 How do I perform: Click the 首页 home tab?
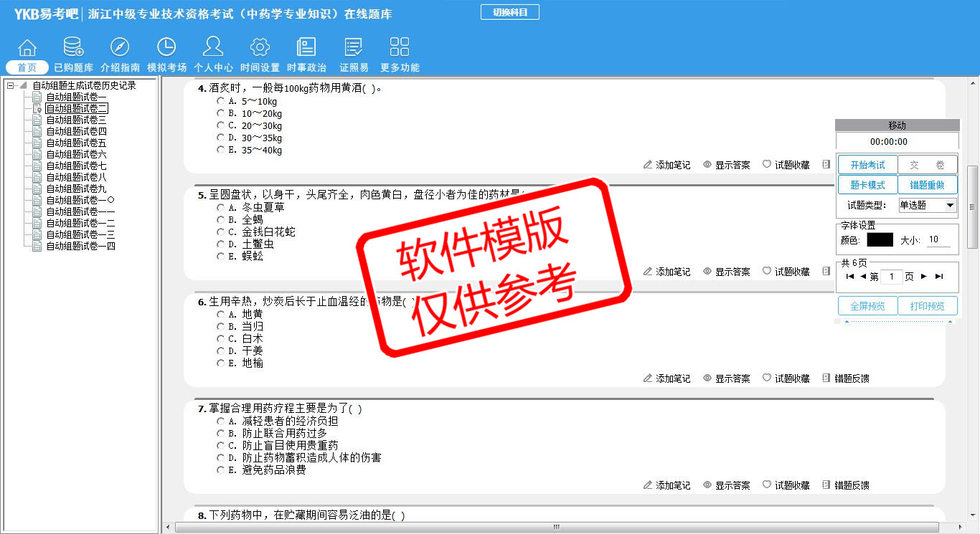click(x=27, y=67)
